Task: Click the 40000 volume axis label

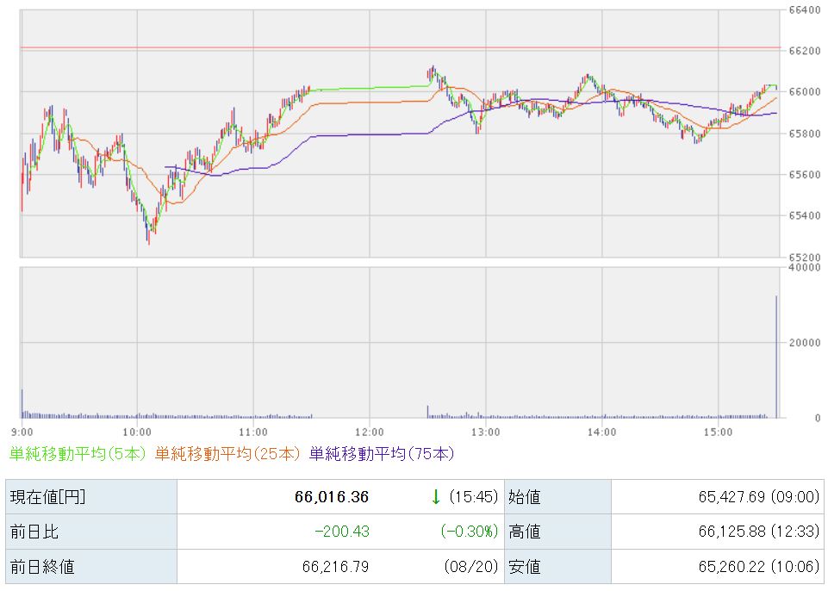Action: [805, 267]
